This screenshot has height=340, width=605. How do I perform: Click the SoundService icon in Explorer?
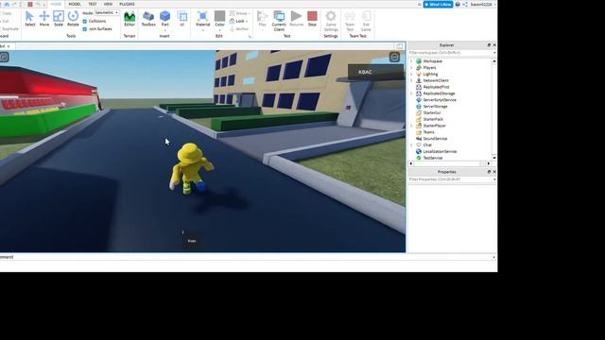coord(419,139)
